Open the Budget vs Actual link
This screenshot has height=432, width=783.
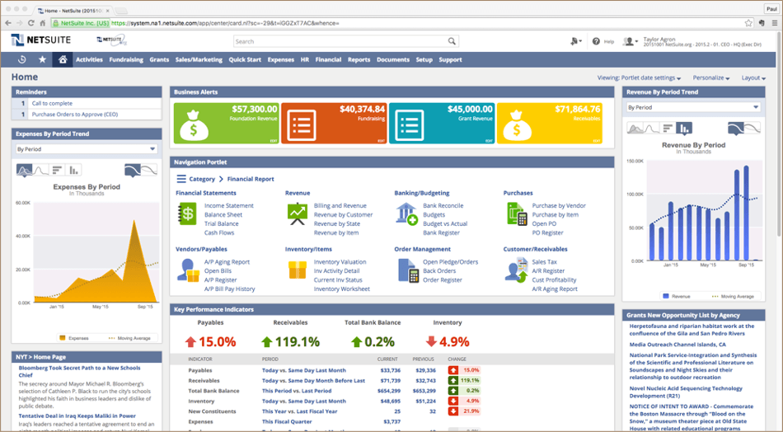point(445,223)
